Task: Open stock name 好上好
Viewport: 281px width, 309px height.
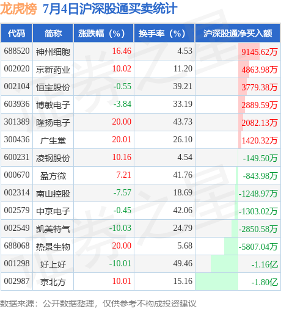Action: (53, 264)
